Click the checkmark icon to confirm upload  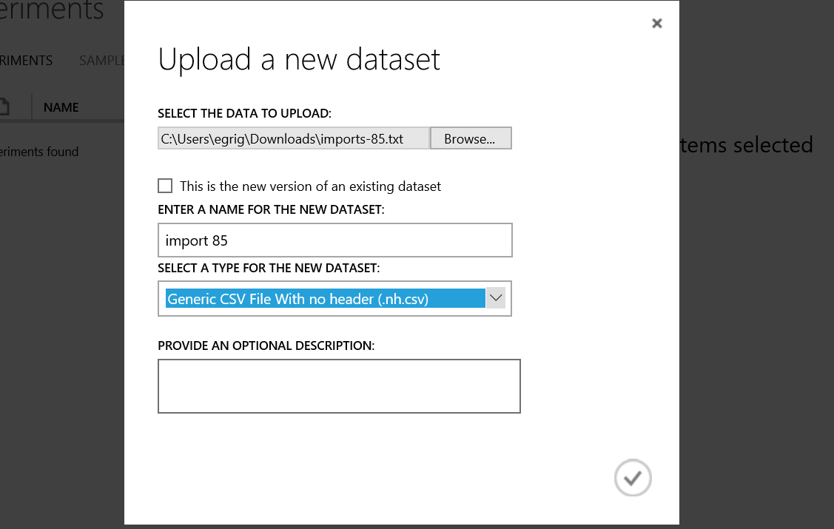633,478
